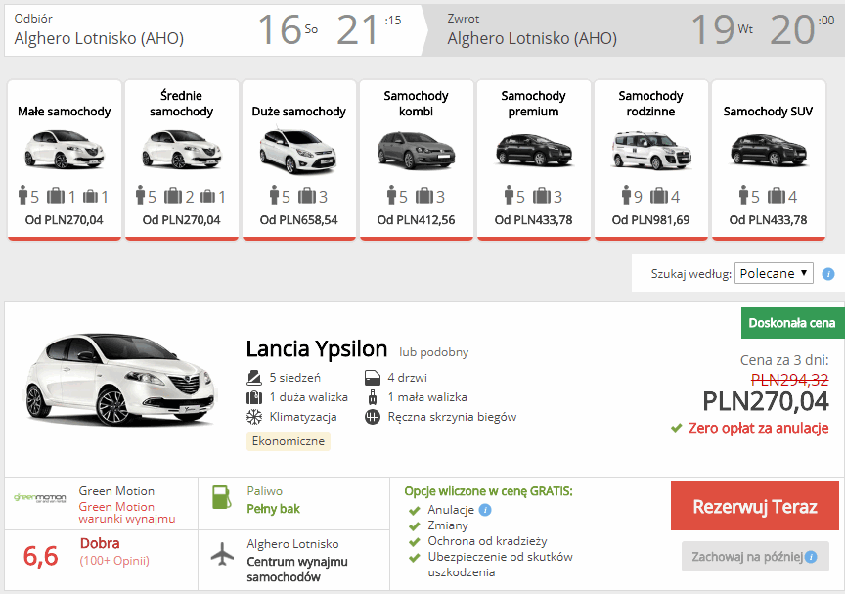Click the info icon on Zachowaj na później
The image size is (845, 594).
811,557
